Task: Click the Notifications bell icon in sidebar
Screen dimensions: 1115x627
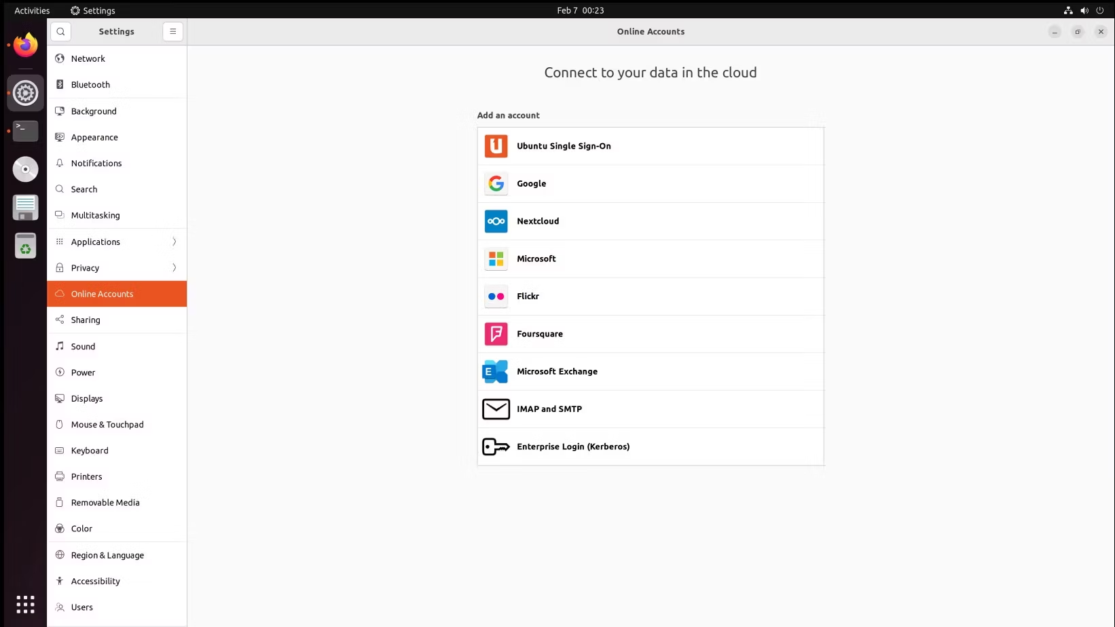Action: [x=60, y=163]
